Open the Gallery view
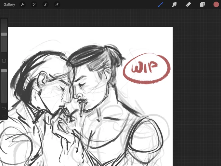Viewport: 221px width, 166px height. point(9,5)
